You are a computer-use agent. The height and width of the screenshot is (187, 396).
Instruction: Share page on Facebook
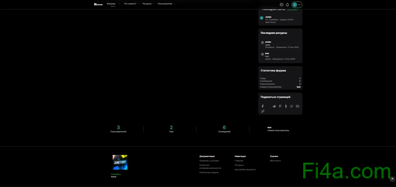[263, 106]
